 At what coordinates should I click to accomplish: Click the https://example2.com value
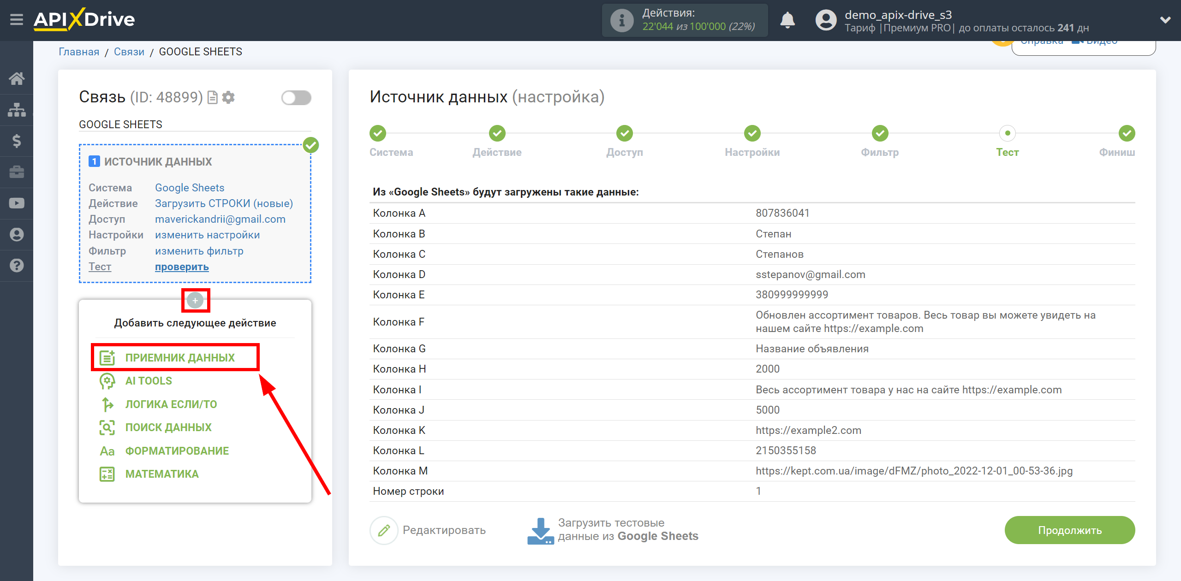808,430
